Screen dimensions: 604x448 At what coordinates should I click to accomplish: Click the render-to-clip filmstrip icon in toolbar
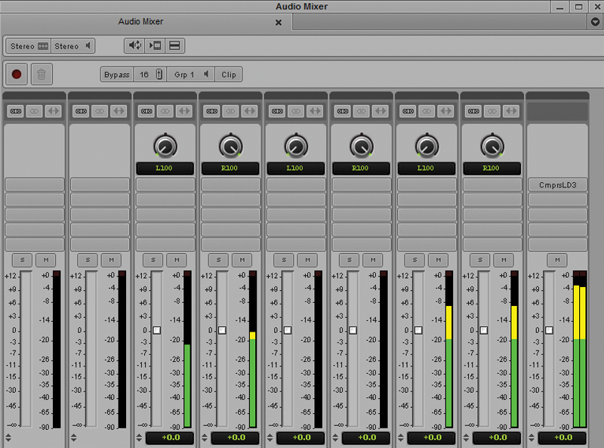(x=155, y=45)
